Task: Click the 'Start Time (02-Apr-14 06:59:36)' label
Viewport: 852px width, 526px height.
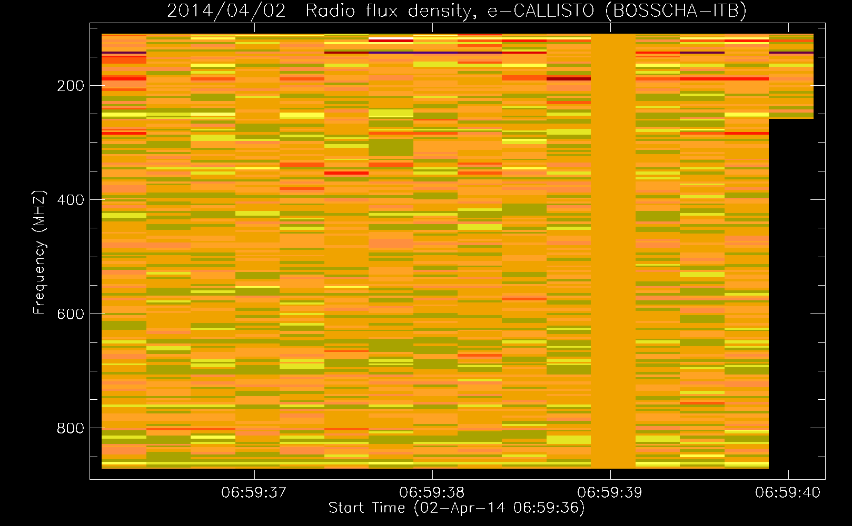Action: (457, 508)
